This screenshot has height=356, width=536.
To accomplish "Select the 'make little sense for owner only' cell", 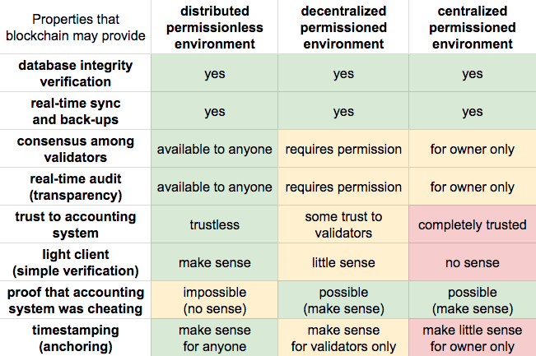I will [x=472, y=338].
